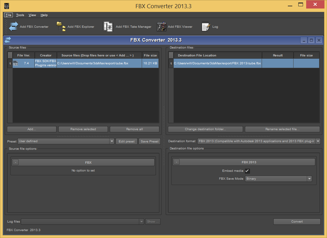Click the FBX source options header bar
The height and width of the screenshot is (238, 327).
pyautogui.click(x=83, y=162)
